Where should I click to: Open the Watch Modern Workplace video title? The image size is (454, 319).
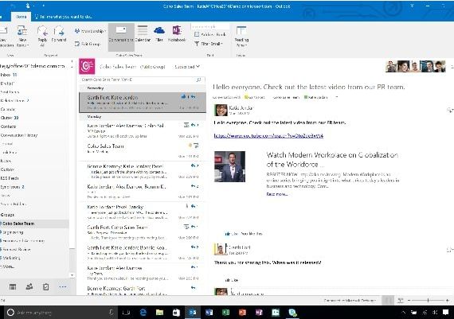click(x=332, y=159)
